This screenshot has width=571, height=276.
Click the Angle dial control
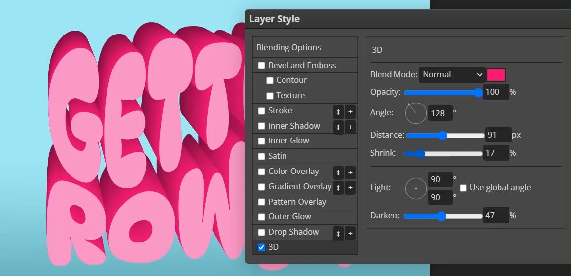[416, 113]
